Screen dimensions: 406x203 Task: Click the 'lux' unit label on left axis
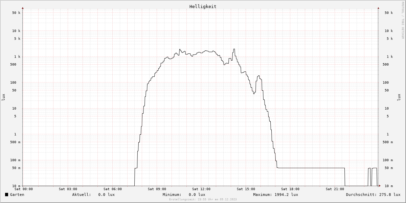pyautogui.click(x=4, y=97)
